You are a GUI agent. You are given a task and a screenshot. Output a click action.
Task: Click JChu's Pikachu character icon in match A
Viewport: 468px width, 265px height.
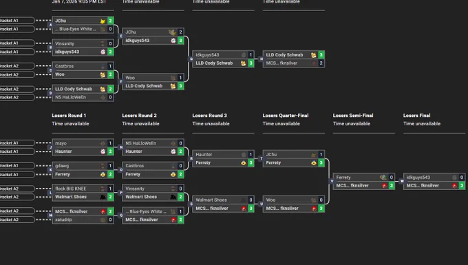103,21
